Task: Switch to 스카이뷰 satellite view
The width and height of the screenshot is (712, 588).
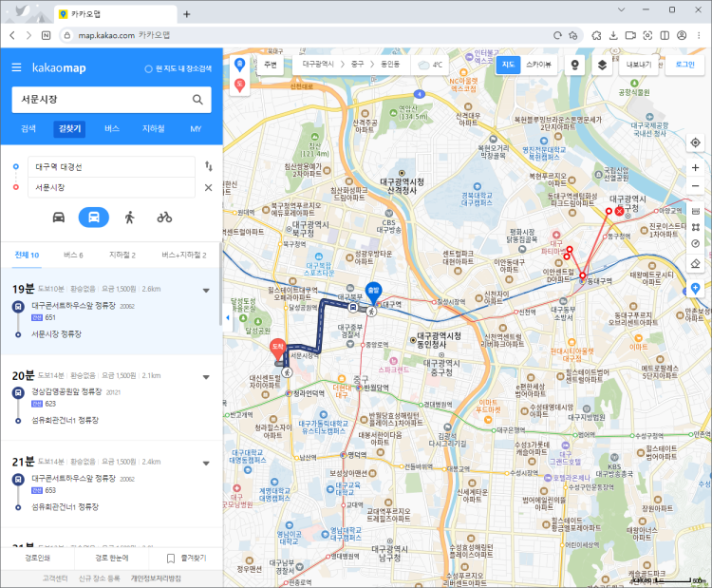Action: [538, 65]
